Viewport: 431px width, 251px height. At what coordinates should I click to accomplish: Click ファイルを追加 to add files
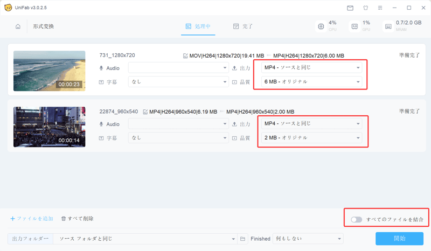click(31, 219)
